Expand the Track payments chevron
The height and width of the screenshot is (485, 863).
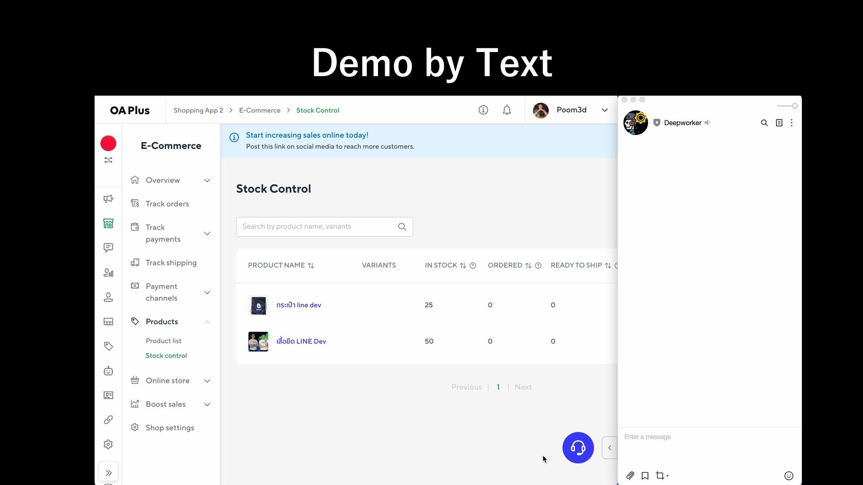coord(207,234)
